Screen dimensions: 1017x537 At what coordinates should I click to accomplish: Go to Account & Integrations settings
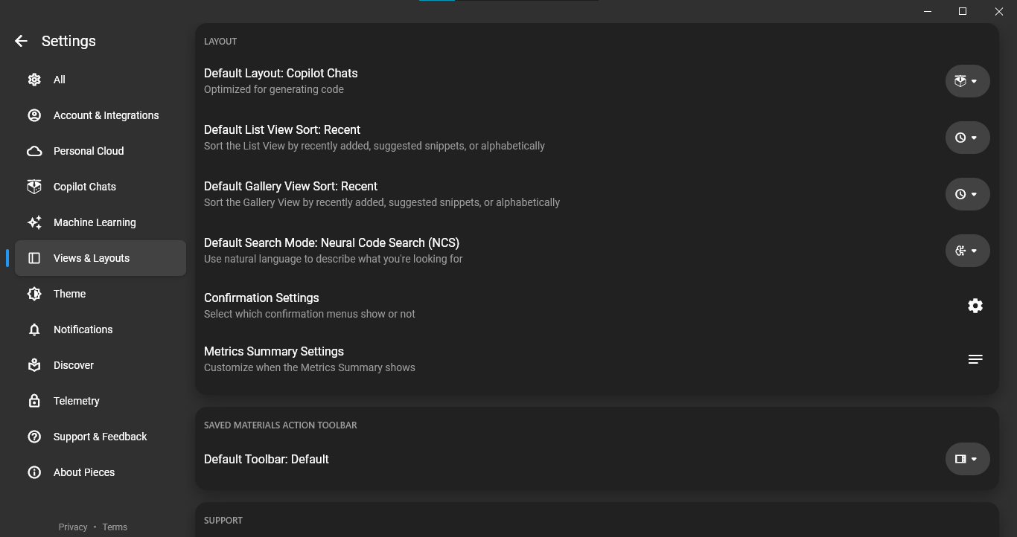(x=106, y=115)
